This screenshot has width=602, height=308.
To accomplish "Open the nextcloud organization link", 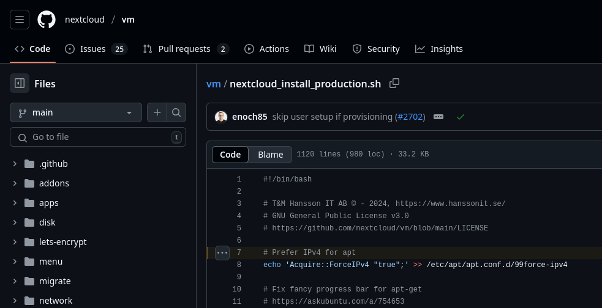I will coord(85,20).
